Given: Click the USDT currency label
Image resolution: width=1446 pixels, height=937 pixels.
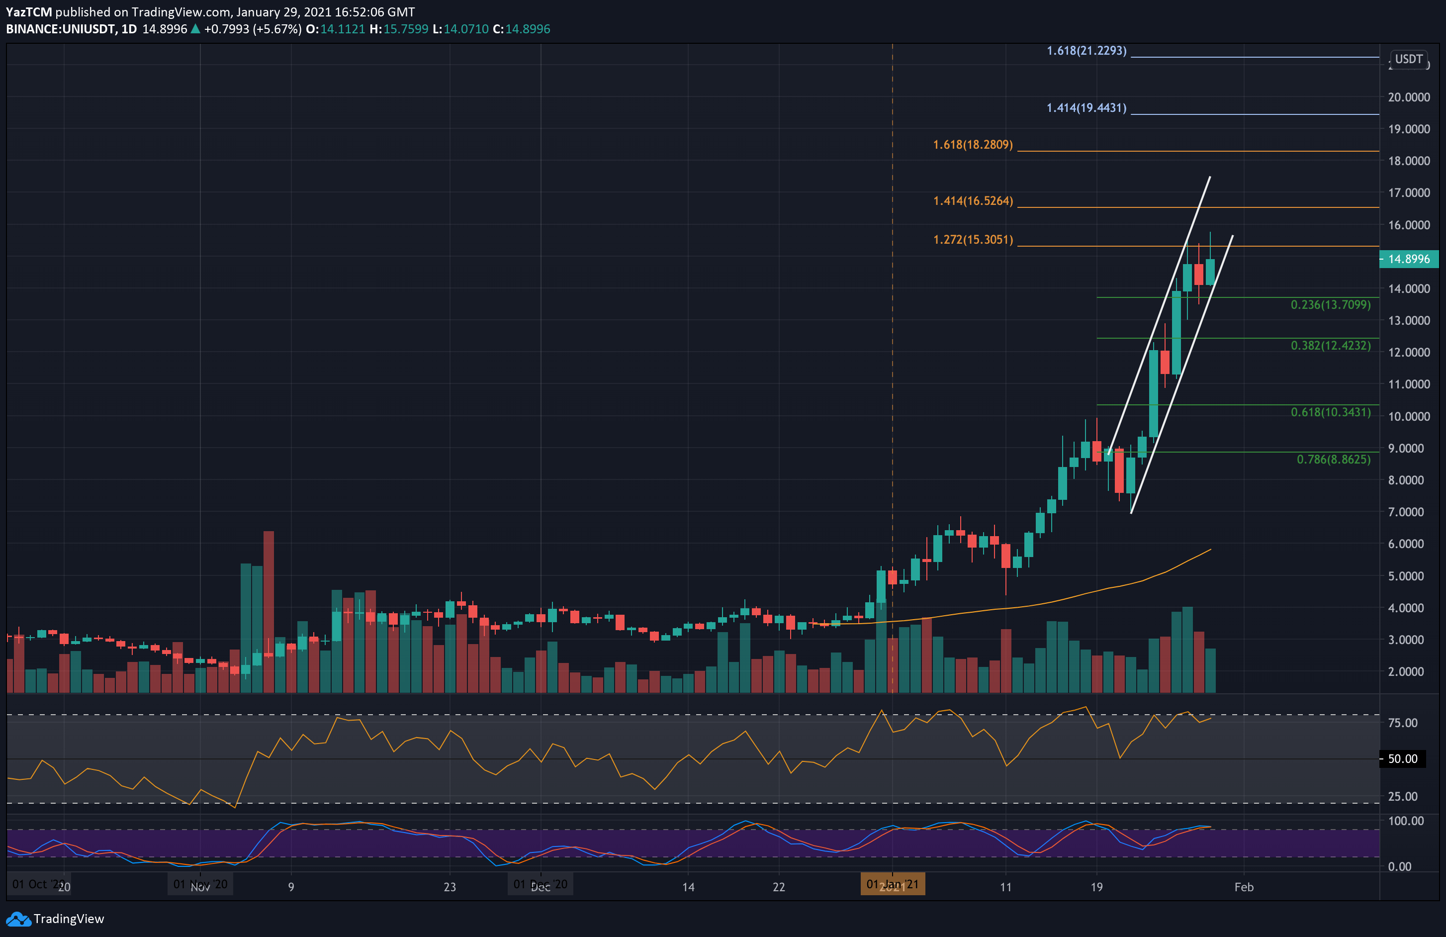Looking at the screenshot, I should [1408, 59].
